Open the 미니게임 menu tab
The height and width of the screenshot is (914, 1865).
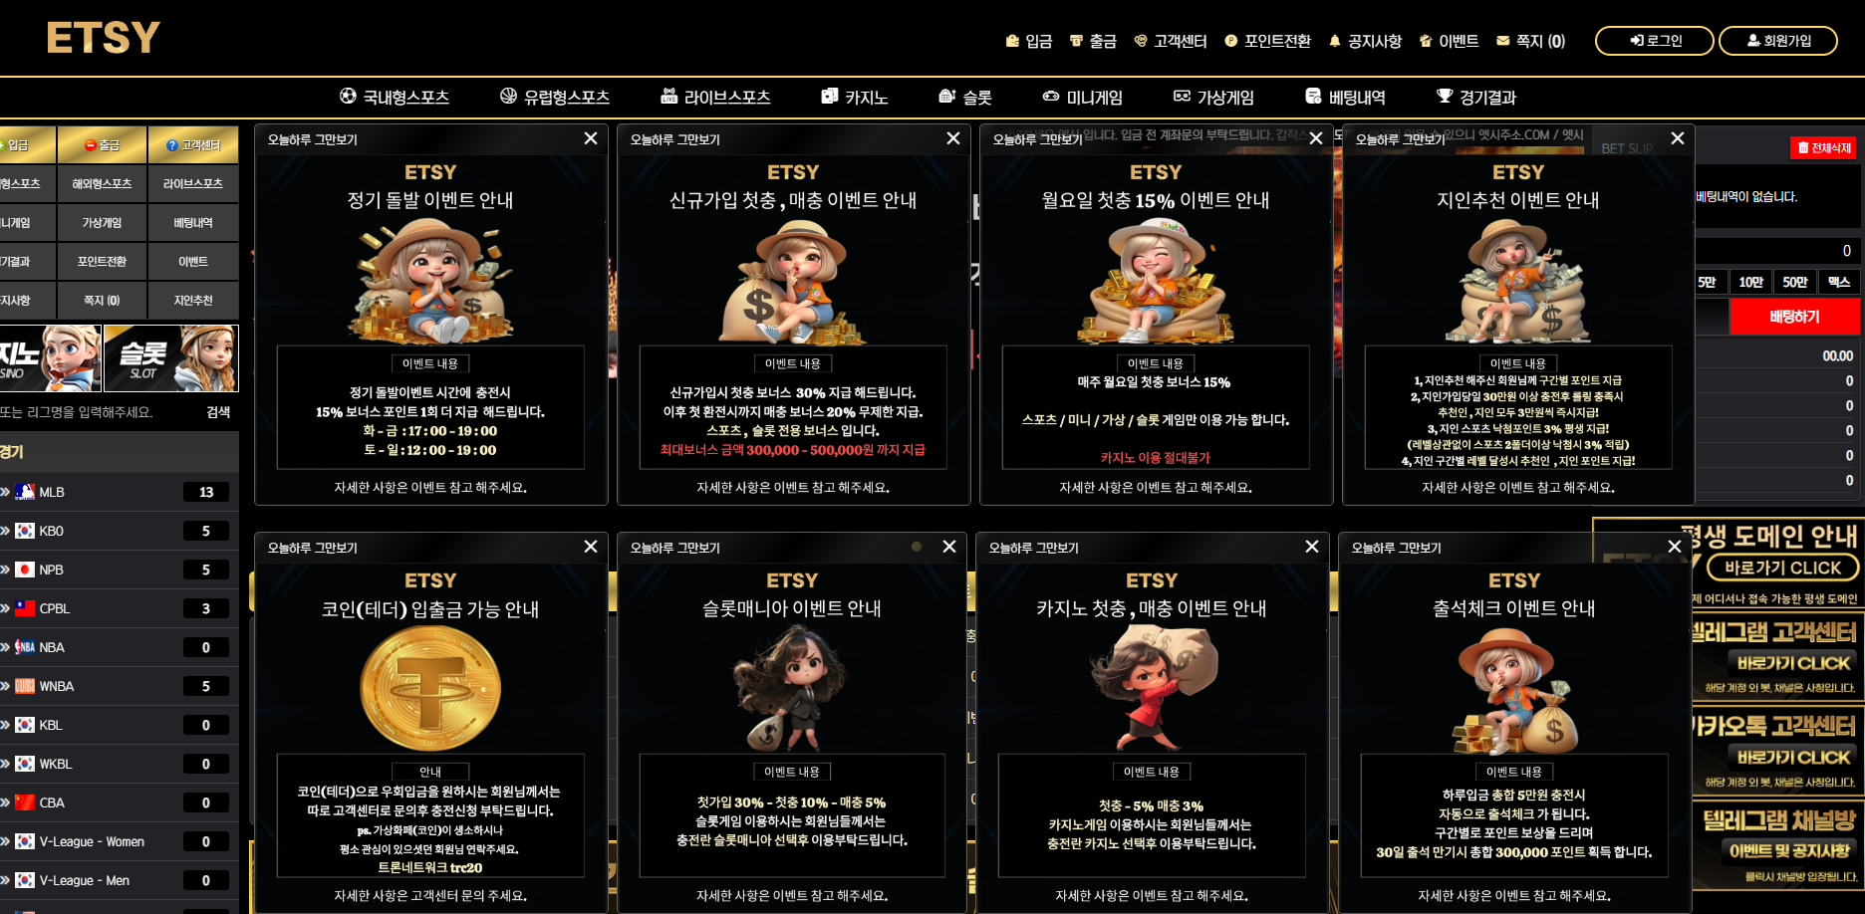(1082, 97)
